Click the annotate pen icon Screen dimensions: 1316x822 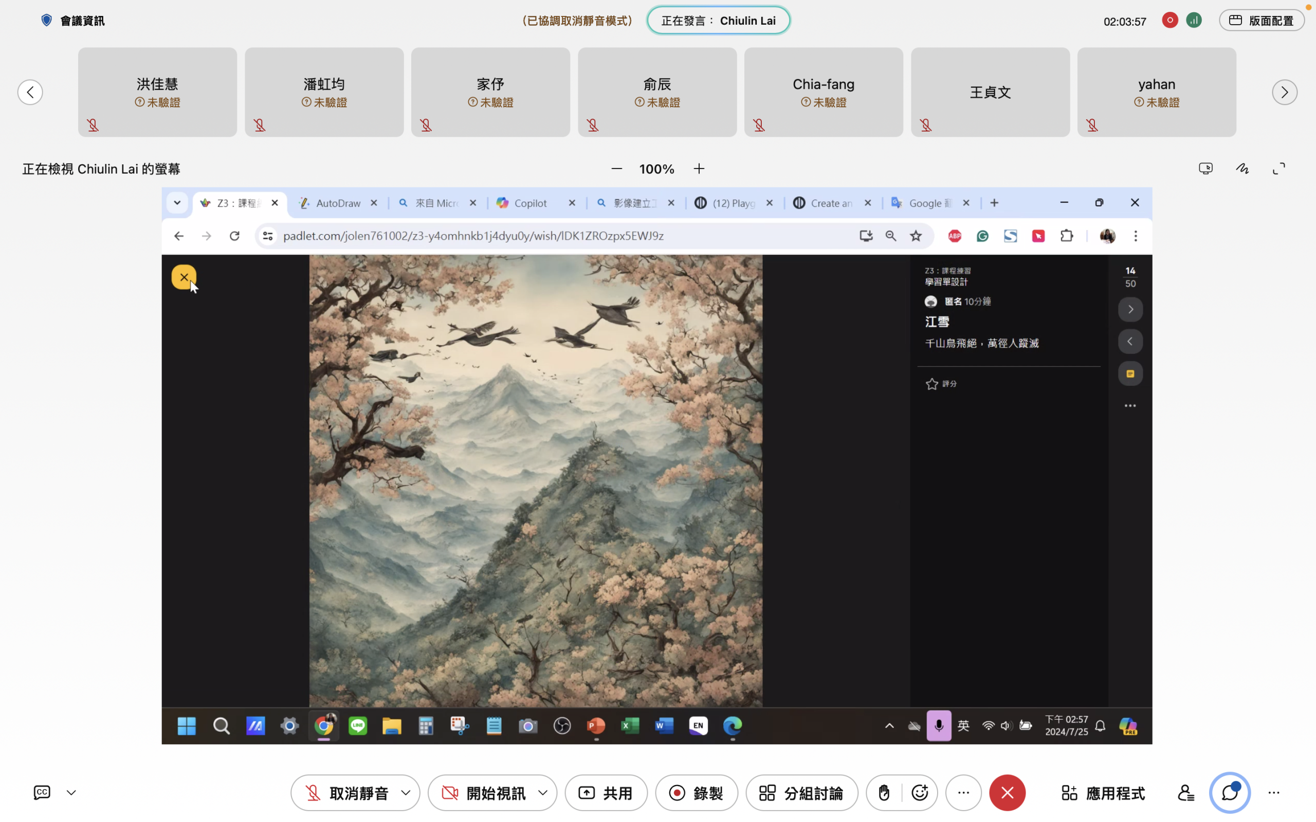coord(1242,169)
